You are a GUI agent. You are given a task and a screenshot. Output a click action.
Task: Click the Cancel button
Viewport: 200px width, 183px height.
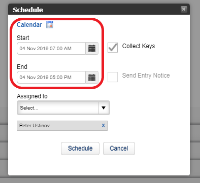click(119, 149)
